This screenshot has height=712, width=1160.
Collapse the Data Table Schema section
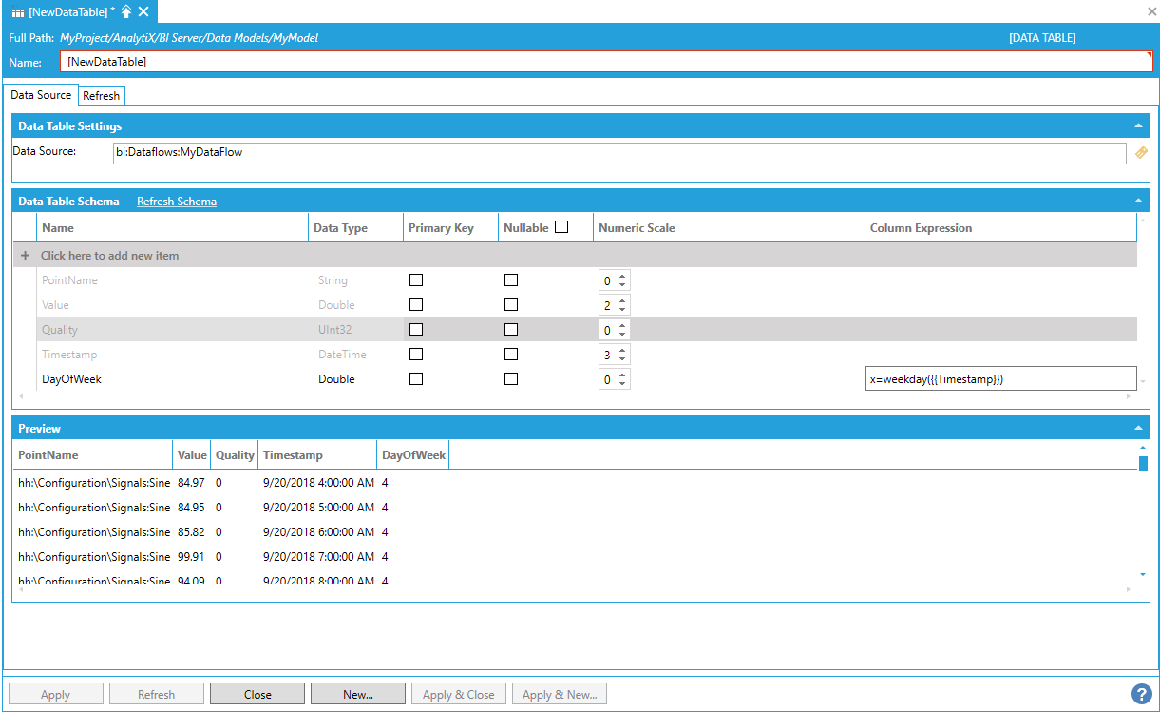point(1137,201)
